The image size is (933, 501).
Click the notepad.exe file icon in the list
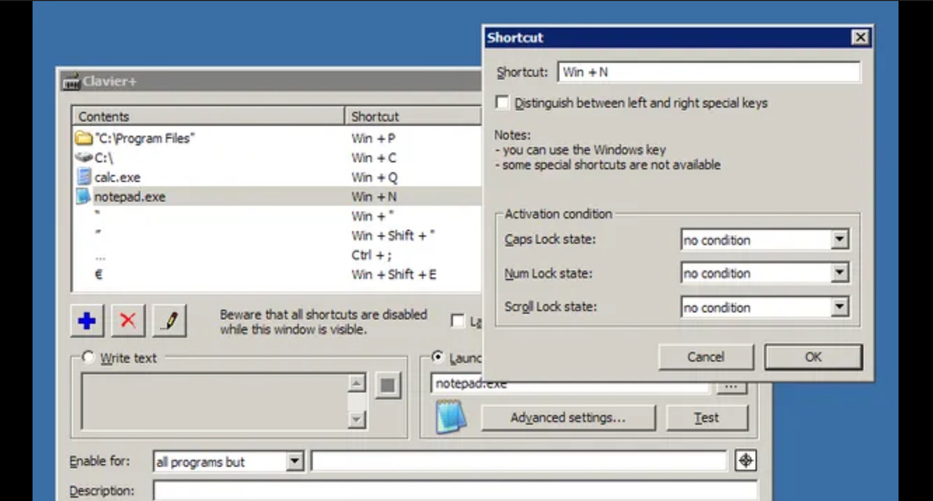point(85,196)
